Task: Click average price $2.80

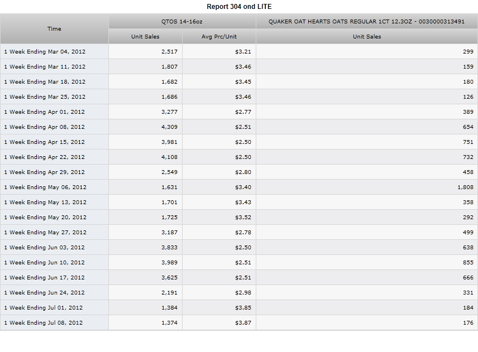Action: (x=243, y=172)
